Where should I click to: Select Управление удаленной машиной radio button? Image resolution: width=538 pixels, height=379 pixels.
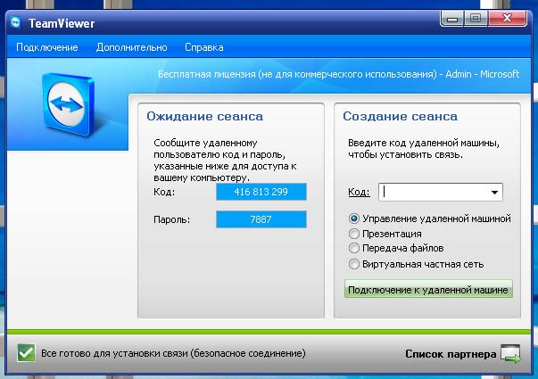[353, 218]
